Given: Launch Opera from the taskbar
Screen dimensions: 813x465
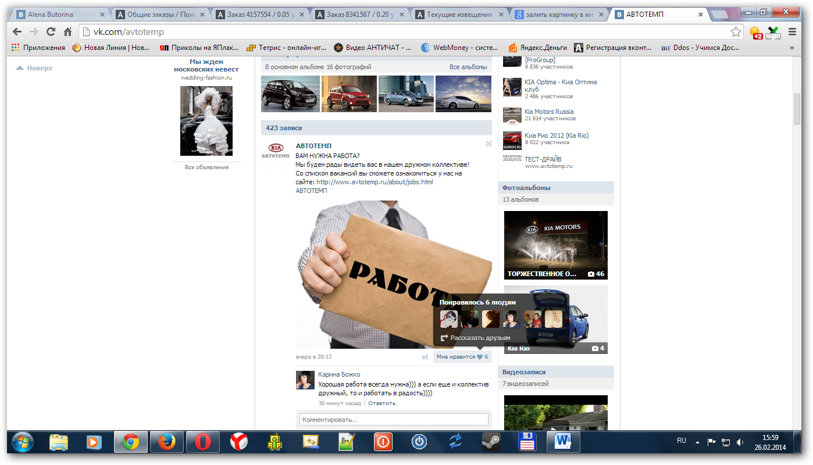Looking at the screenshot, I should pyautogui.click(x=202, y=442).
